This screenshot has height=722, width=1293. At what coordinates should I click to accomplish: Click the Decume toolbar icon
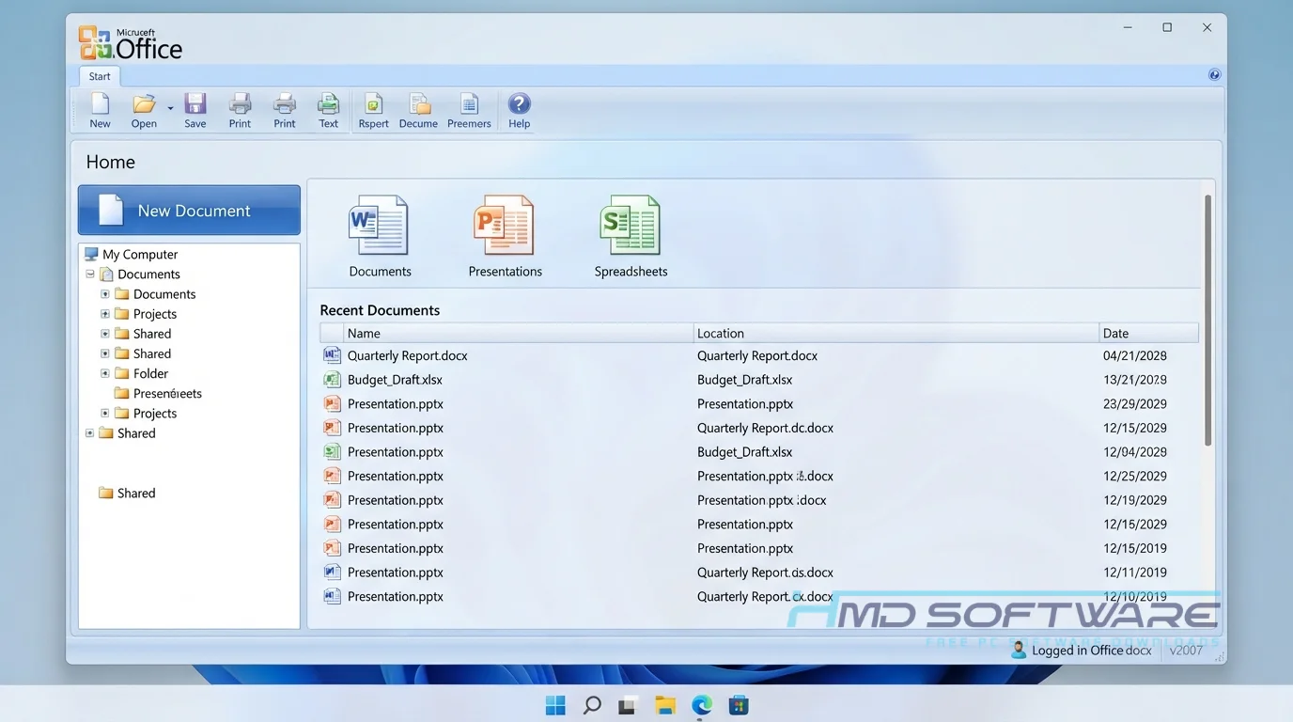(419, 103)
